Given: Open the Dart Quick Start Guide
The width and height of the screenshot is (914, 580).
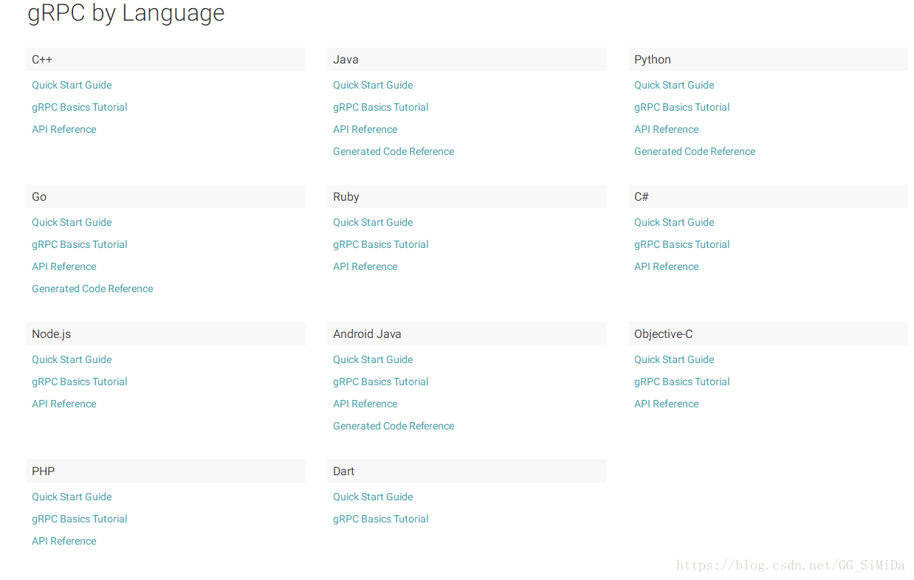Looking at the screenshot, I should [x=373, y=497].
